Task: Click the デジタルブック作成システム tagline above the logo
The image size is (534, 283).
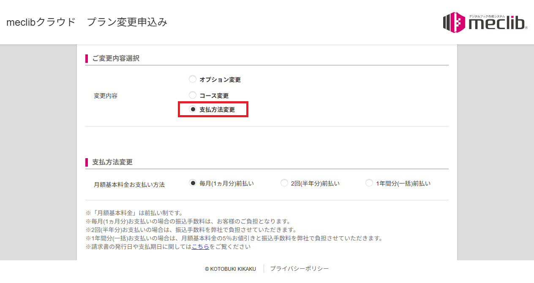Action: coord(487,16)
